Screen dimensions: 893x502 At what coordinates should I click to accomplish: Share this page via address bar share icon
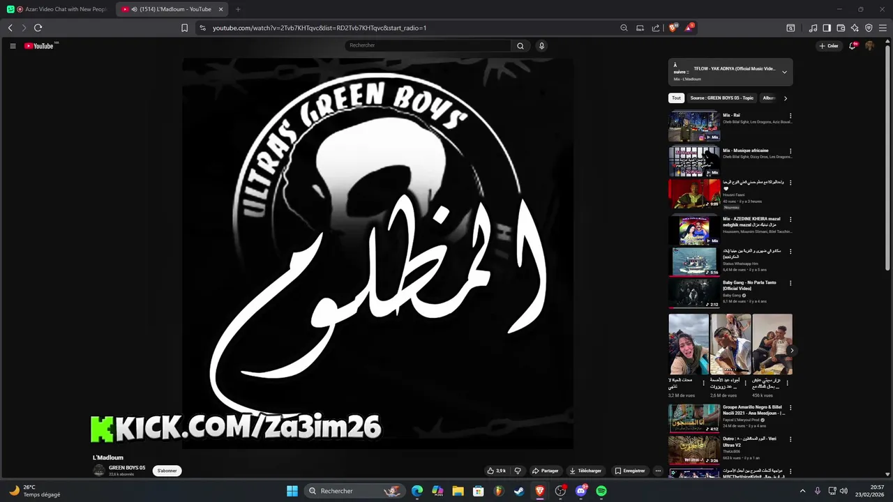pyautogui.click(x=656, y=28)
